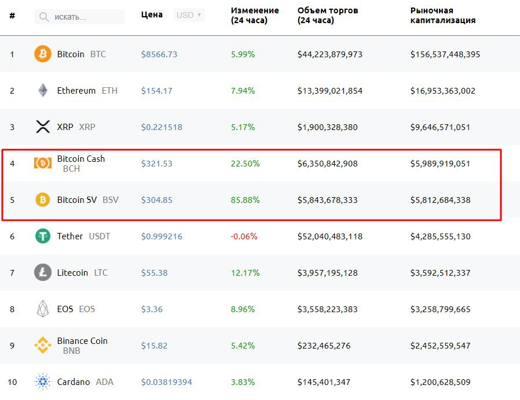Click market cap $5,989,919,051
520x400 pixels.
(441, 164)
